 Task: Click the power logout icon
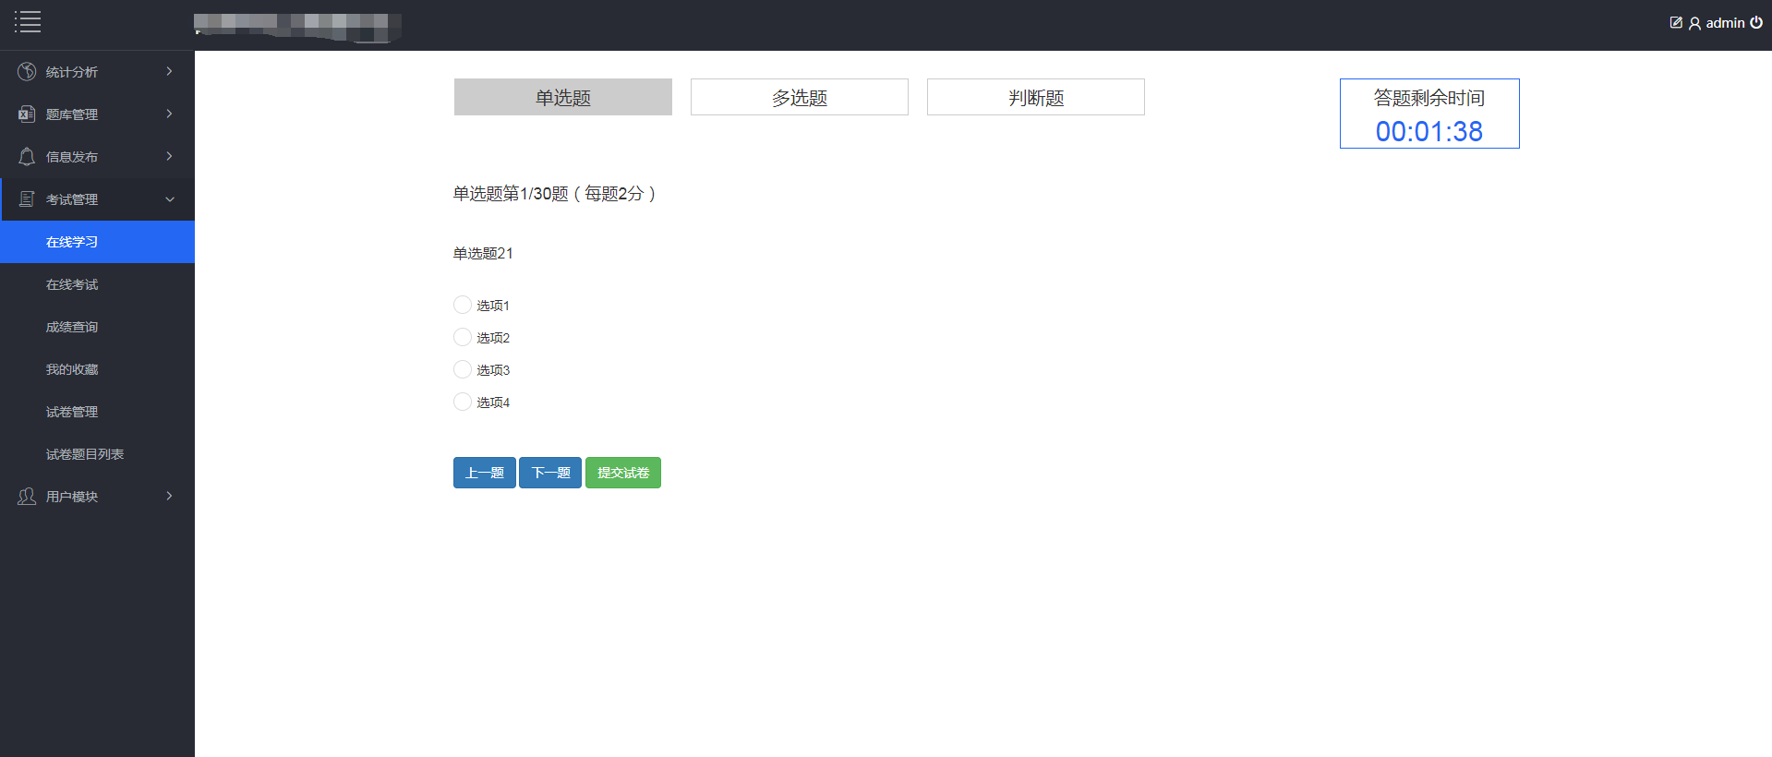1756,22
